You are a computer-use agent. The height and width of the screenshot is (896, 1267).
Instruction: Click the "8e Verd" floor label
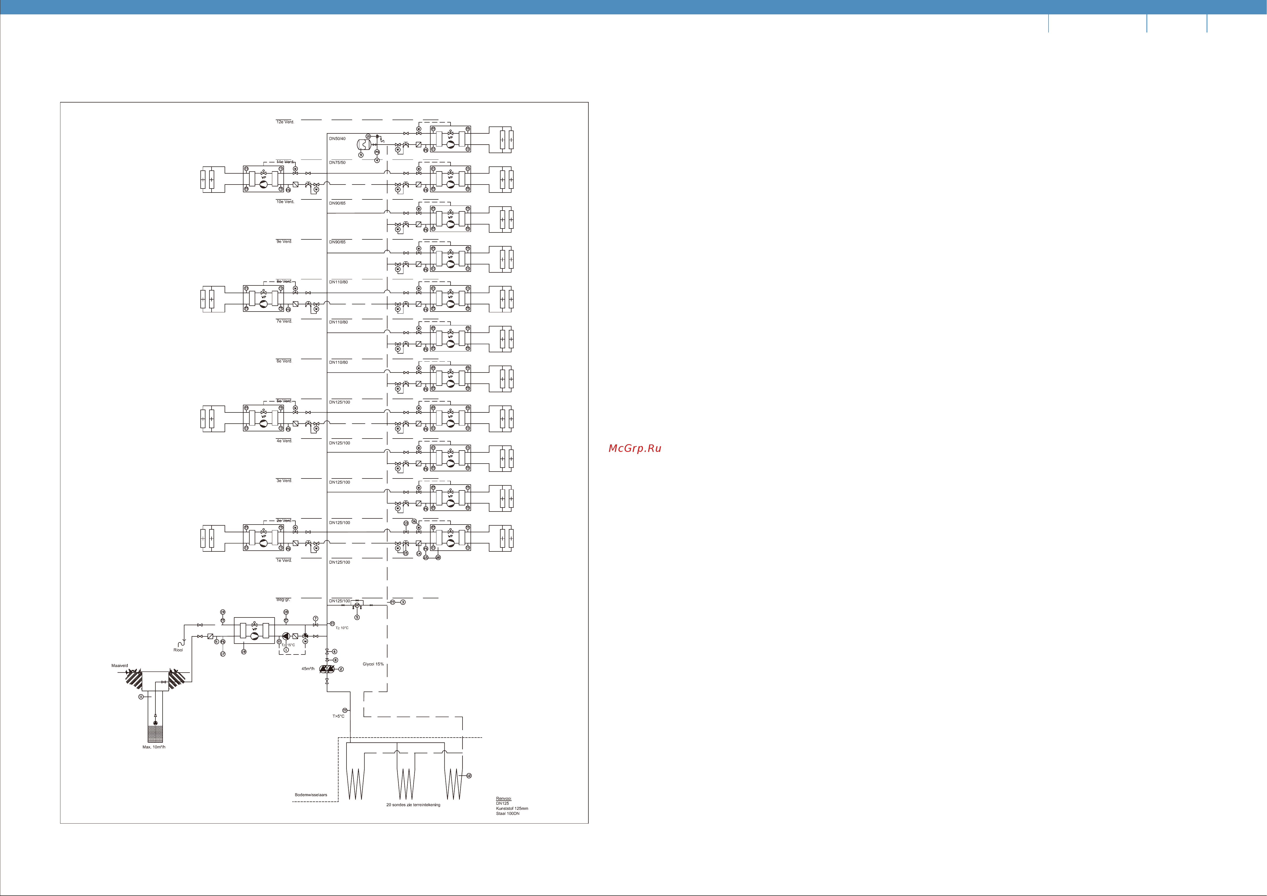click(x=284, y=281)
